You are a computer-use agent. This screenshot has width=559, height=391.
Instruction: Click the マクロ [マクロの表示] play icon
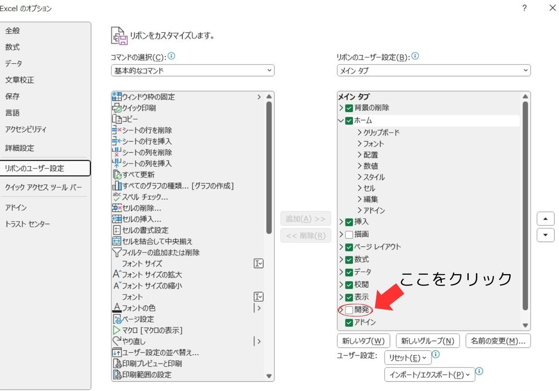[117, 330]
